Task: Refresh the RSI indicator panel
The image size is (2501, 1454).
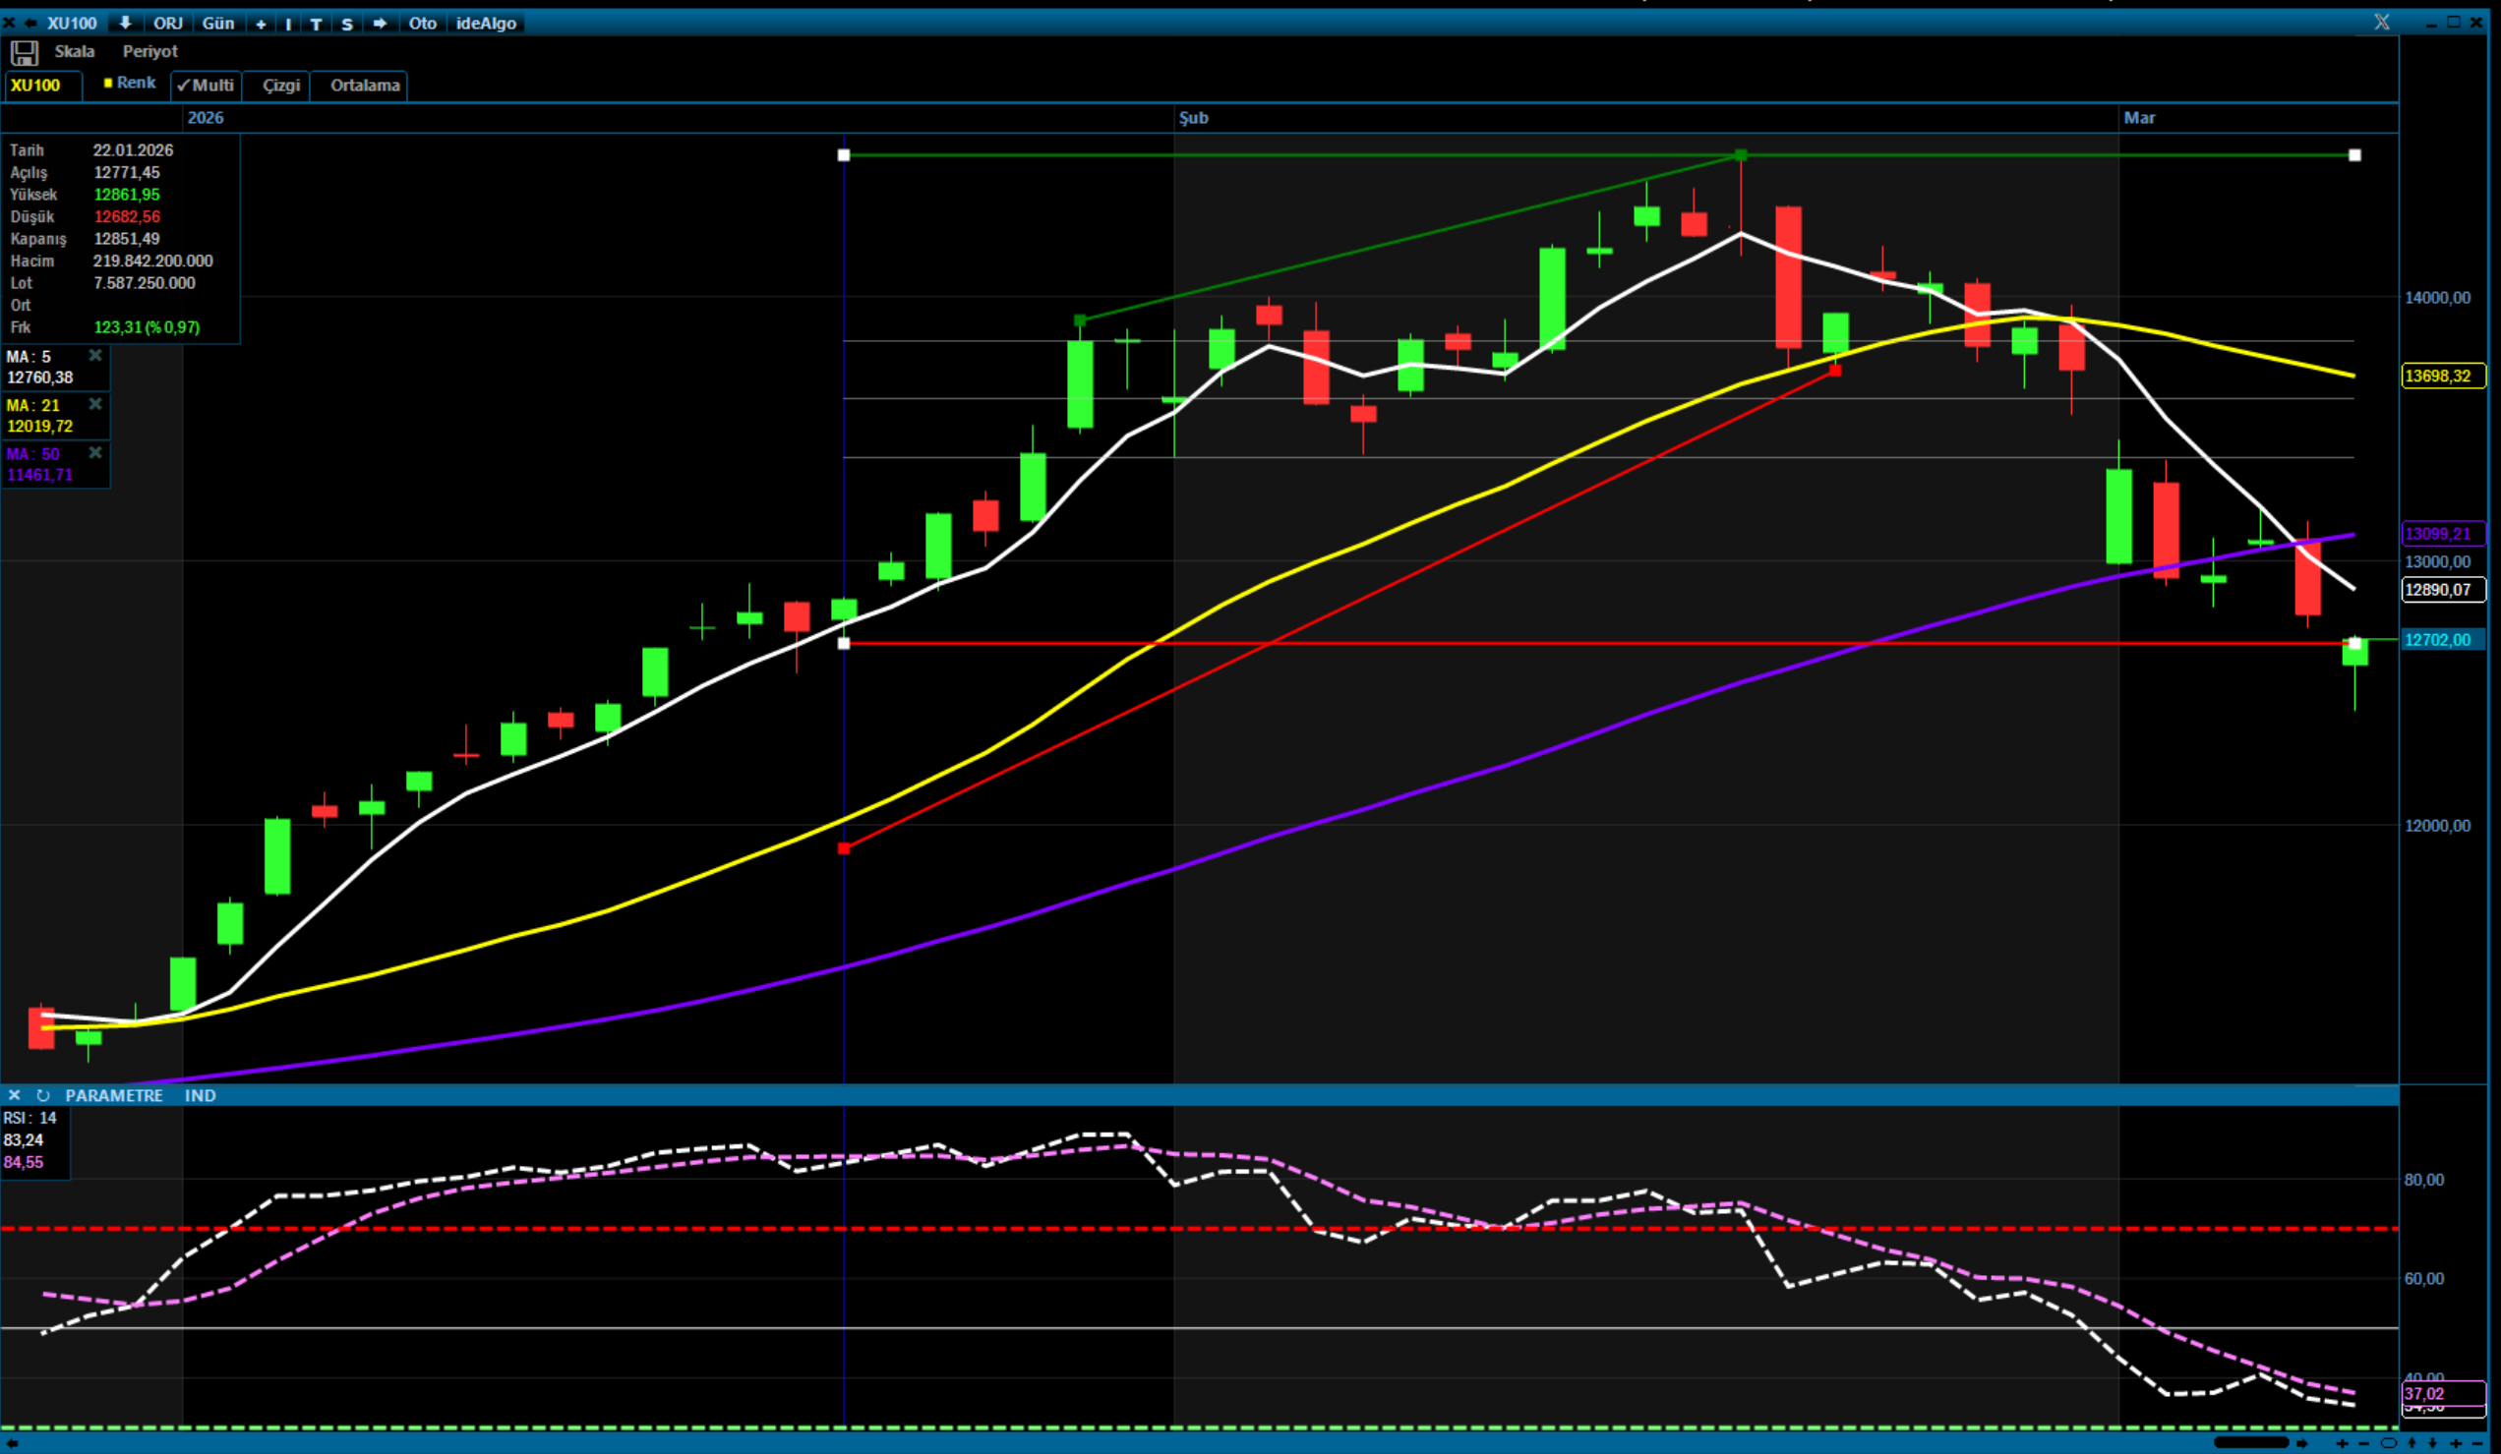Action: (42, 1095)
